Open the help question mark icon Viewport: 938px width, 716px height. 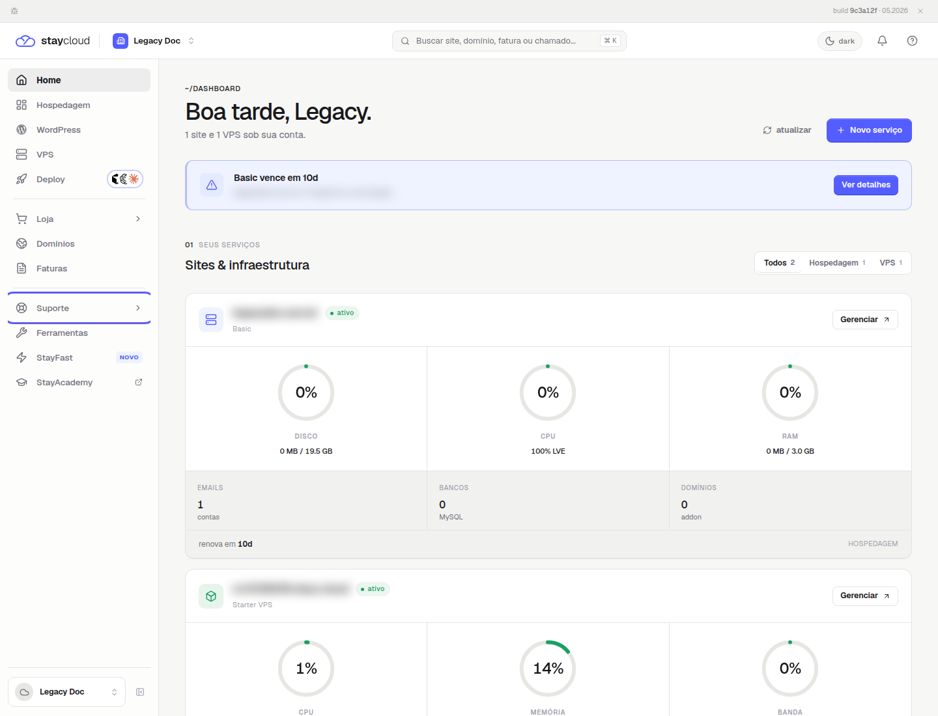tap(912, 40)
